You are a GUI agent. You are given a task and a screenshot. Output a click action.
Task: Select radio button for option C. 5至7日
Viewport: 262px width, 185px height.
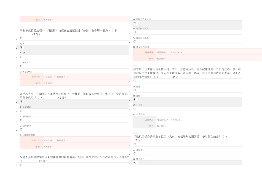(21, 57)
